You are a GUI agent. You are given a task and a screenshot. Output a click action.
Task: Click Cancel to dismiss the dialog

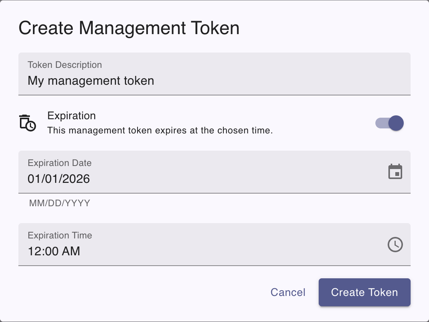pyautogui.click(x=288, y=292)
